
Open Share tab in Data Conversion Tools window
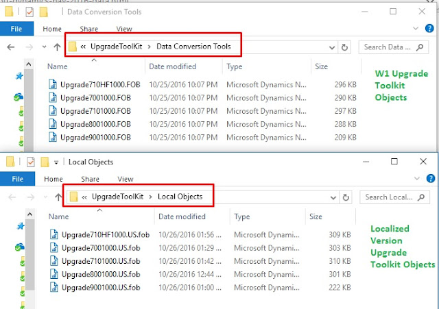[88, 29]
